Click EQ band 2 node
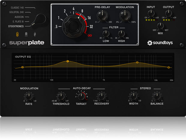 coord(137,62)
